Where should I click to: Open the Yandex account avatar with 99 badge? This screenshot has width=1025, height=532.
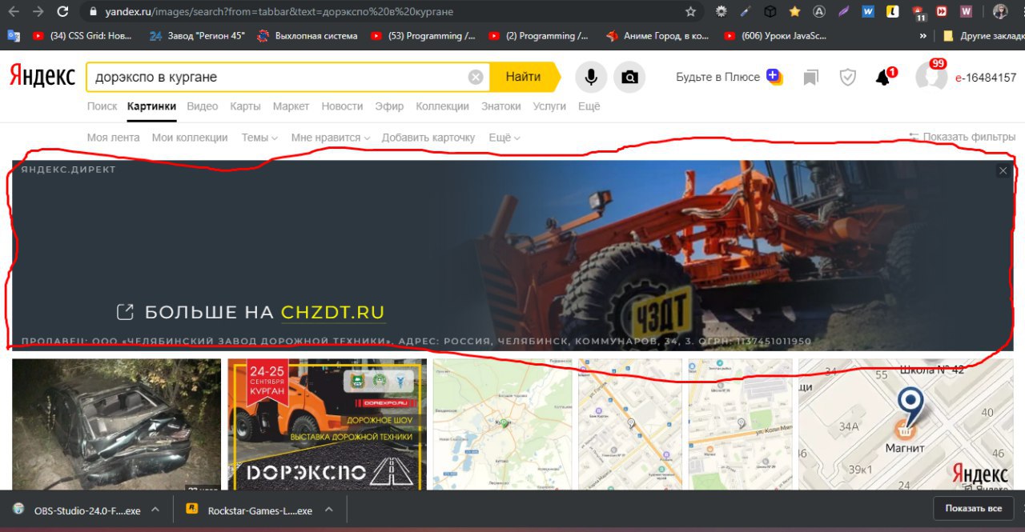931,76
